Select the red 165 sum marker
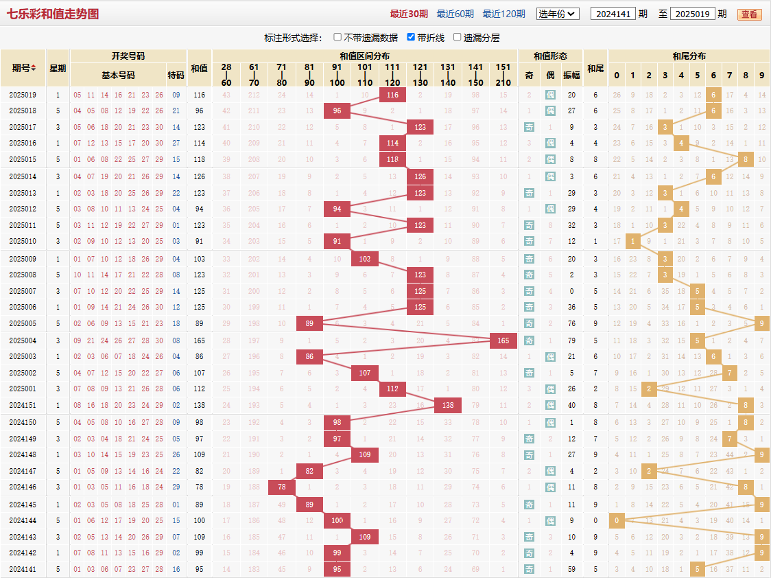771x578 pixels. click(x=503, y=340)
